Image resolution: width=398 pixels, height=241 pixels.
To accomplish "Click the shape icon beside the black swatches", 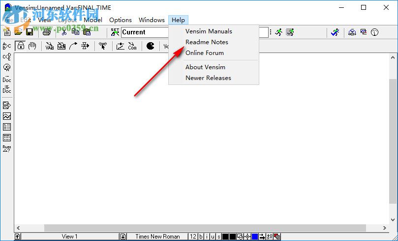I will [x=240, y=237].
